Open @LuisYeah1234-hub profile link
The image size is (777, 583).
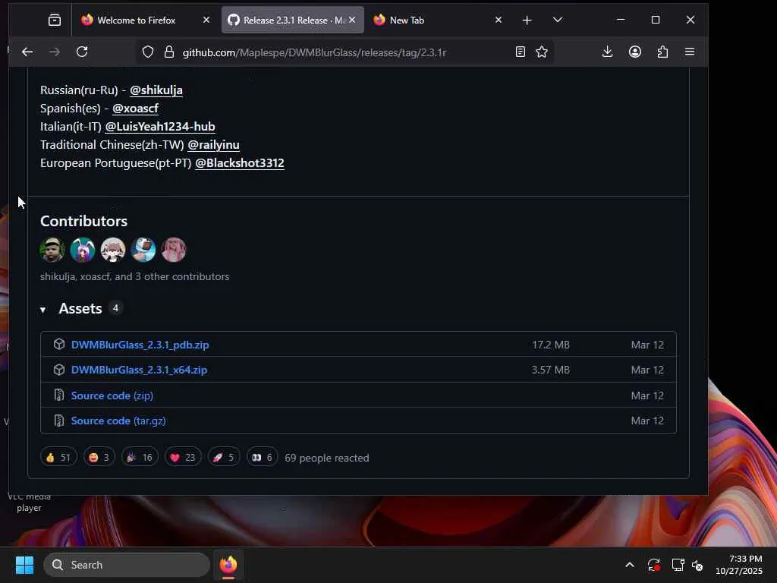(160, 127)
